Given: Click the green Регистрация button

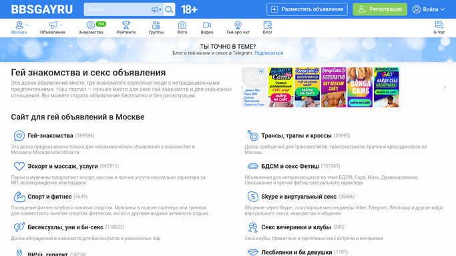Looking at the screenshot, I should pyautogui.click(x=380, y=9).
